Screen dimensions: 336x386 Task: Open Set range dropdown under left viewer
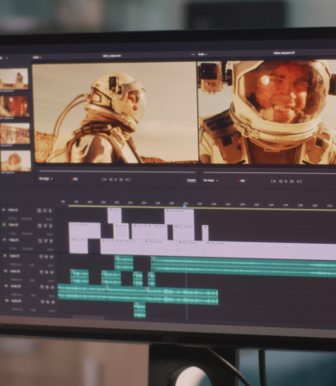[x=46, y=179]
